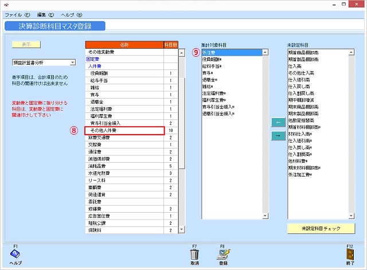367x270 pixels.
Task: Click down arrow of 未設定科目 scrollbar
Action: (x=351, y=216)
